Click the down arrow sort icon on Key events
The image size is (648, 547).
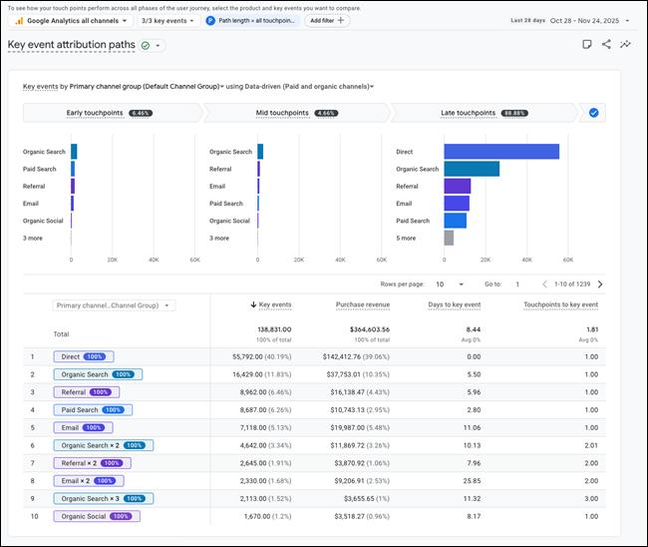253,305
